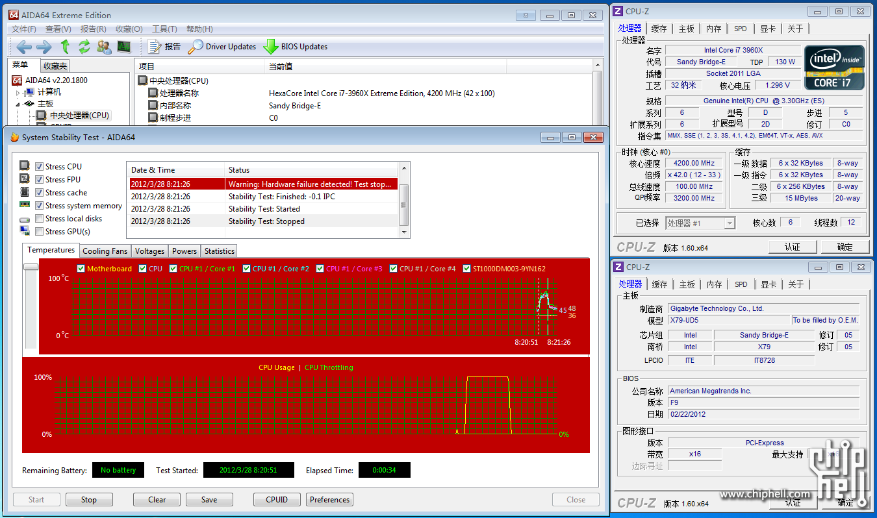
Task: Switch to the Voltages tab
Action: [x=150, y=251]
